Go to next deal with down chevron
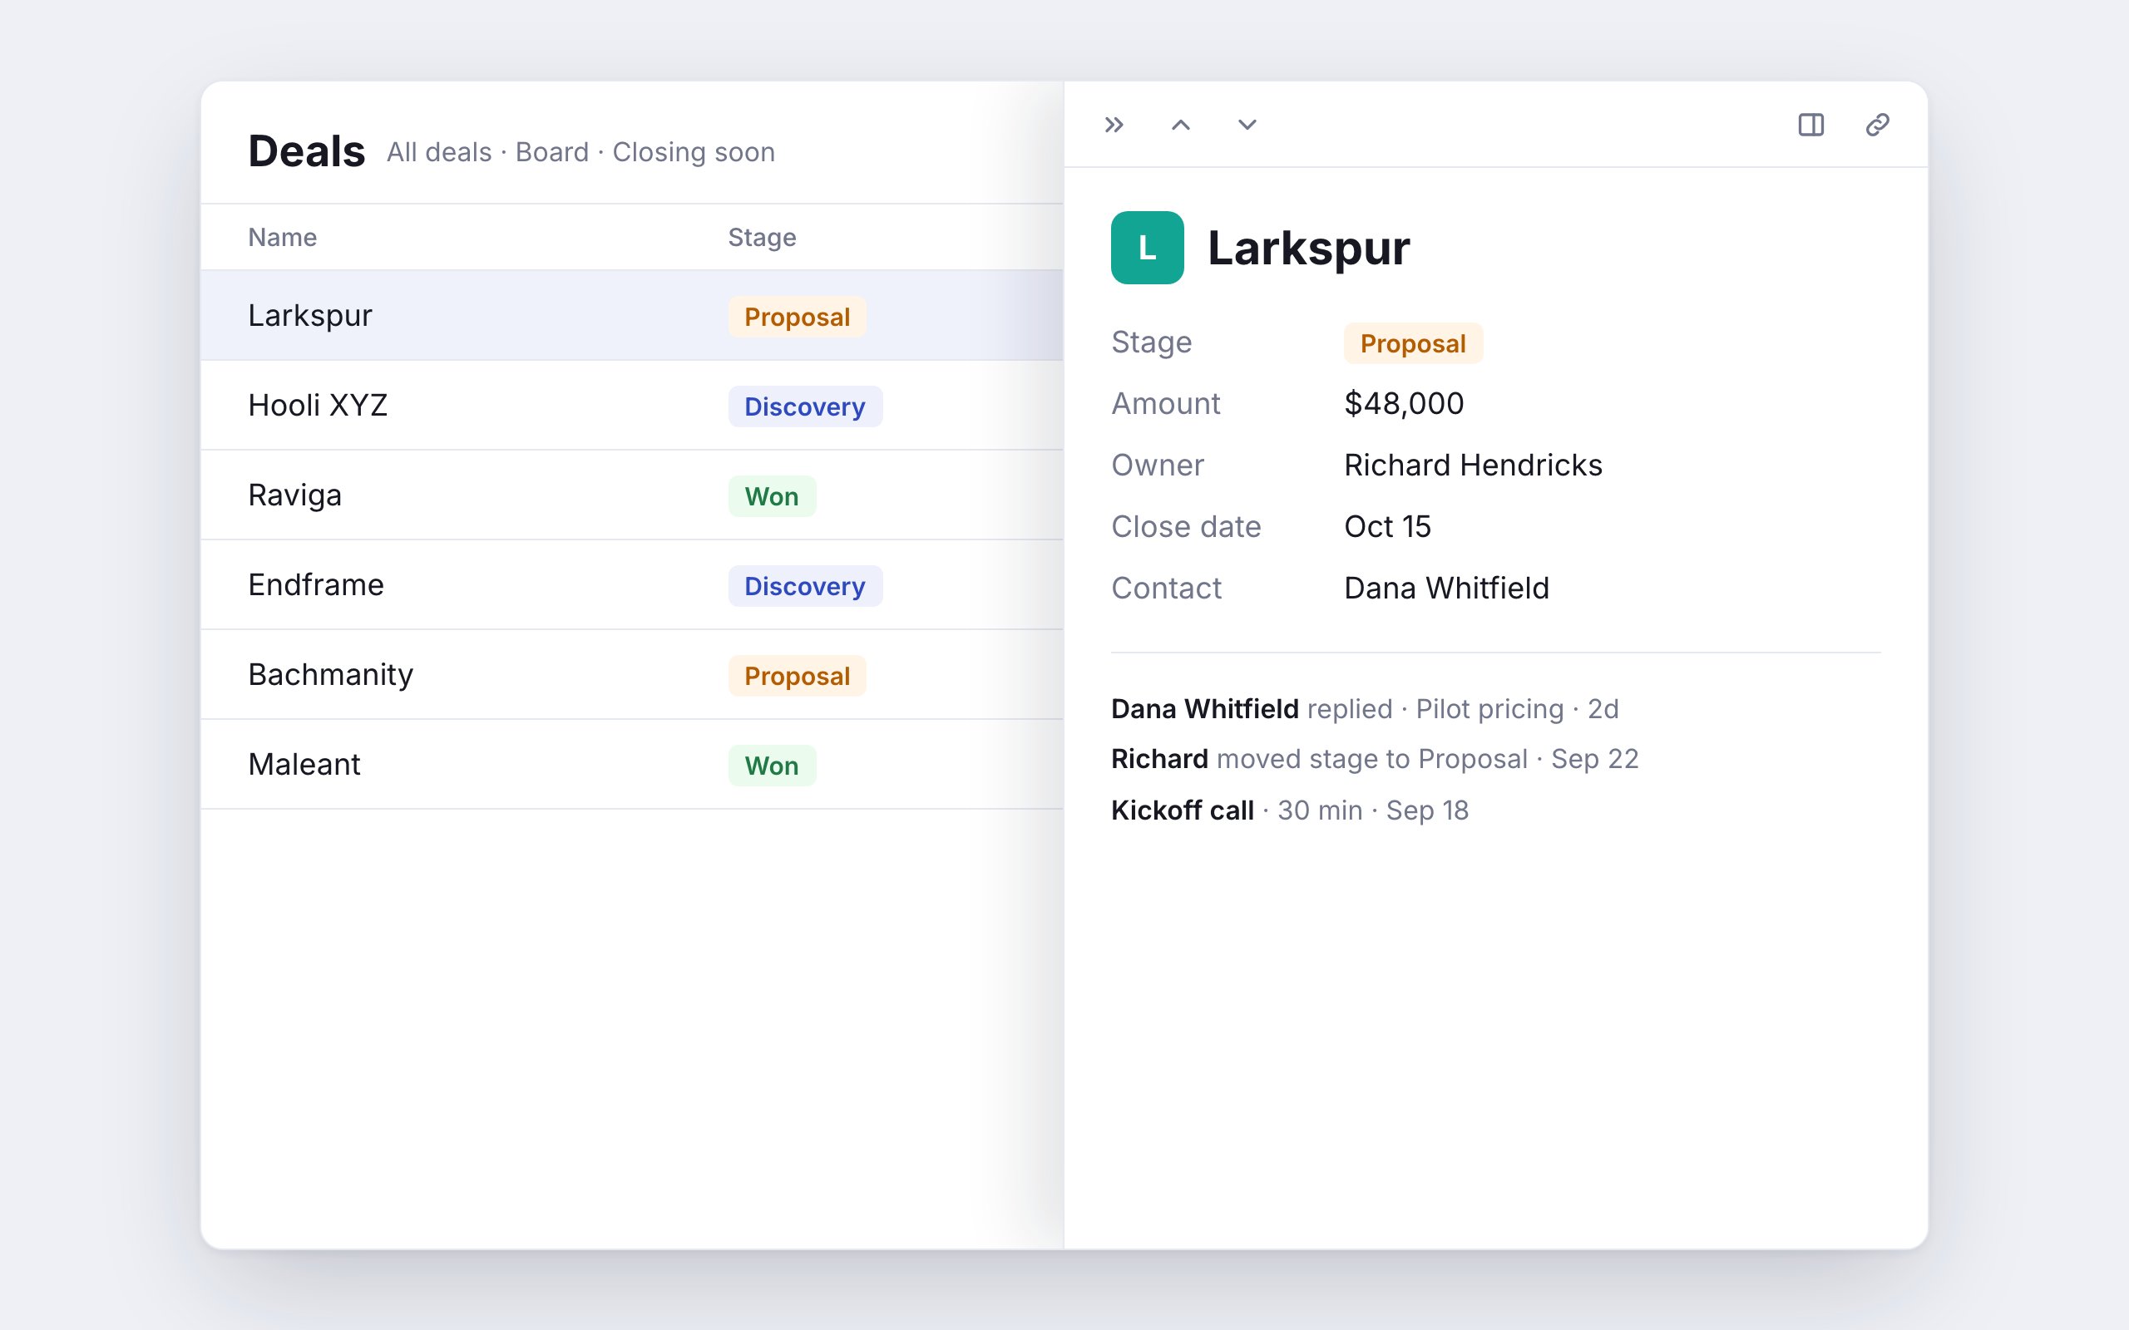 tap(1247, 125)
